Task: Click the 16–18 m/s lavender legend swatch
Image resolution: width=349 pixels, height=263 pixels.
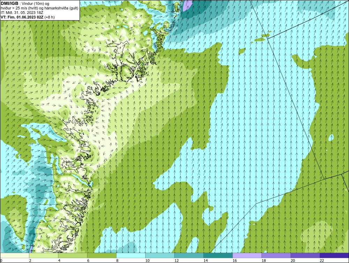Action: 247,255
